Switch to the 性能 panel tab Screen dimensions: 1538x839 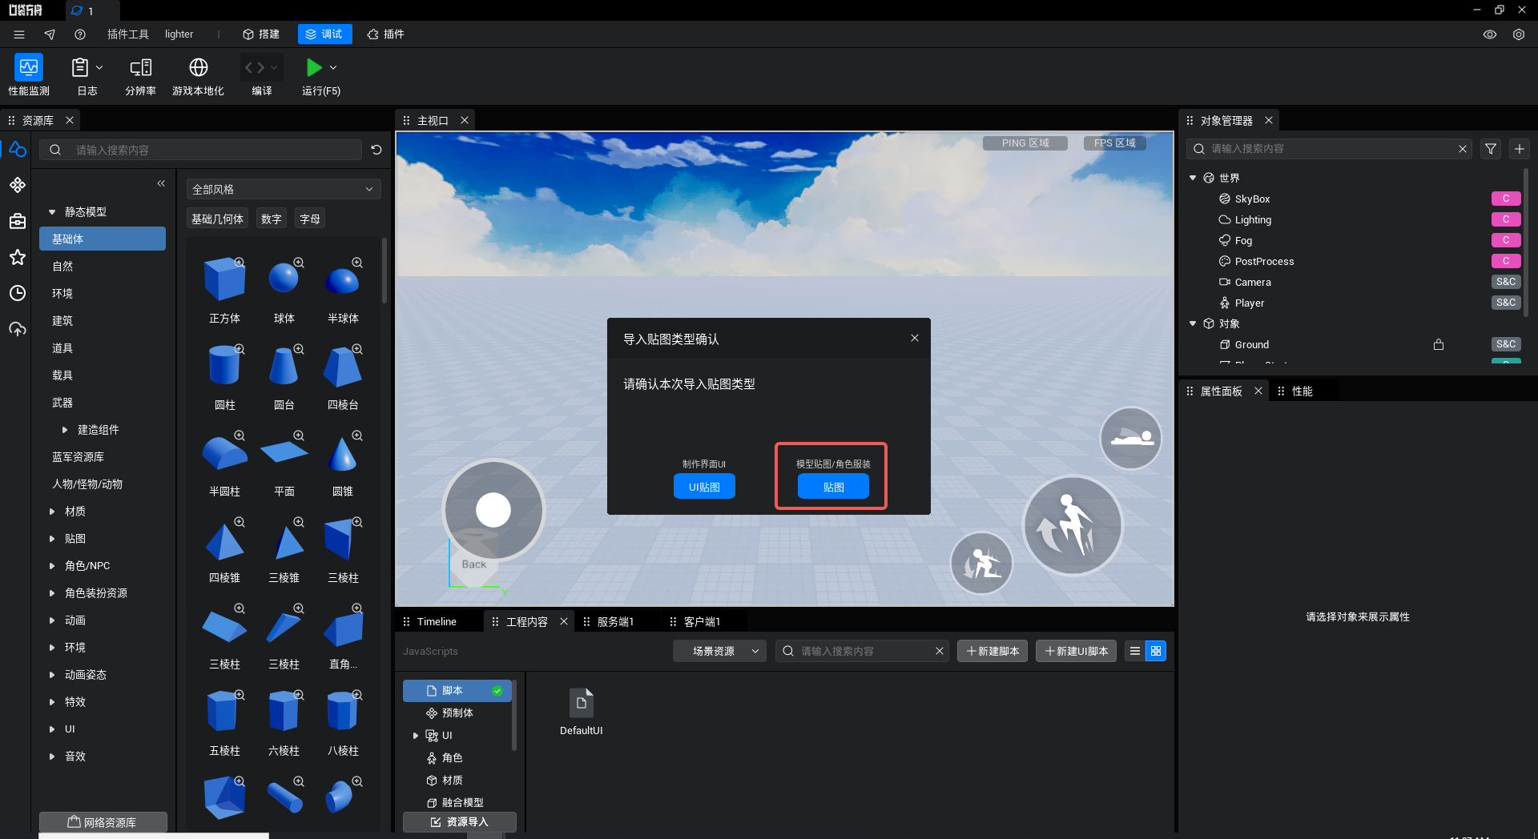pyautogui.click(x=1302, y=391)
